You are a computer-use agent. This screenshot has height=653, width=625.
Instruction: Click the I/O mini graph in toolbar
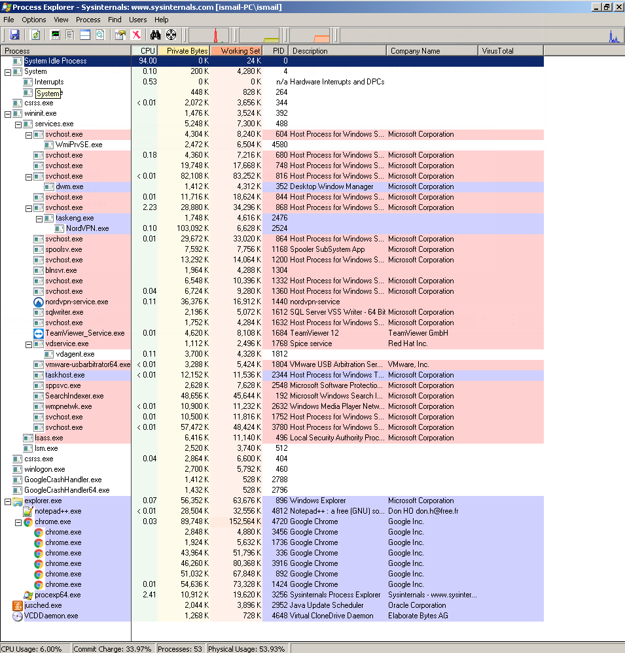[481, 35]
